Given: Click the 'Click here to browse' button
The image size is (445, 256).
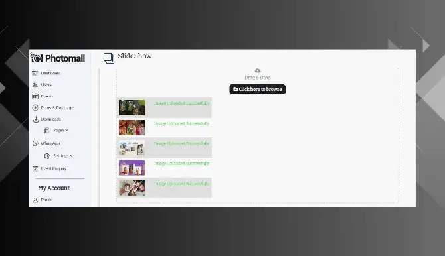Looking at the screenshot, I should tap(258, 89).
